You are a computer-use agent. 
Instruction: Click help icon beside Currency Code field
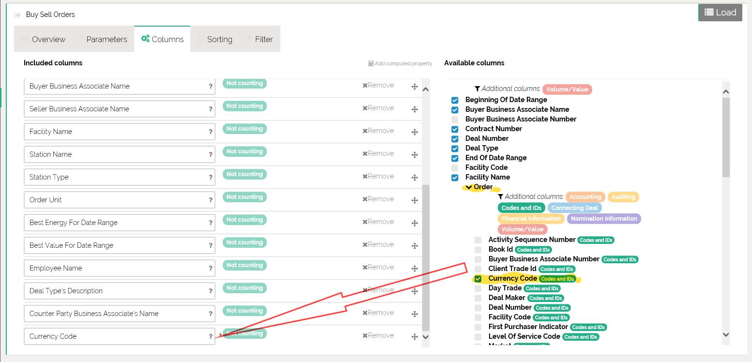210,336
